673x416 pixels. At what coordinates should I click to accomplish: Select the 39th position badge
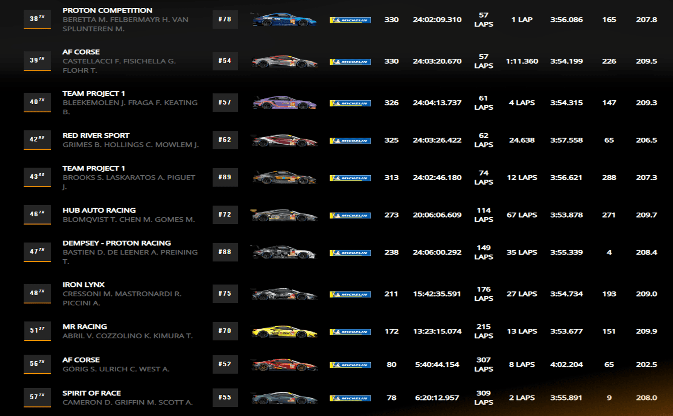click(37, 61)
